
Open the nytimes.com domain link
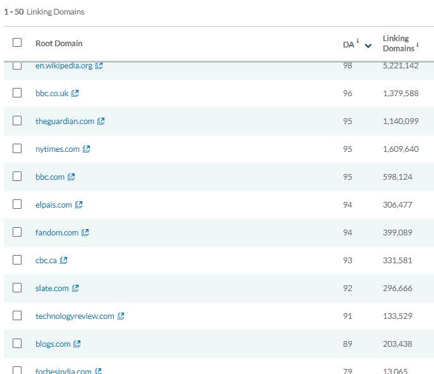point(58,149)
